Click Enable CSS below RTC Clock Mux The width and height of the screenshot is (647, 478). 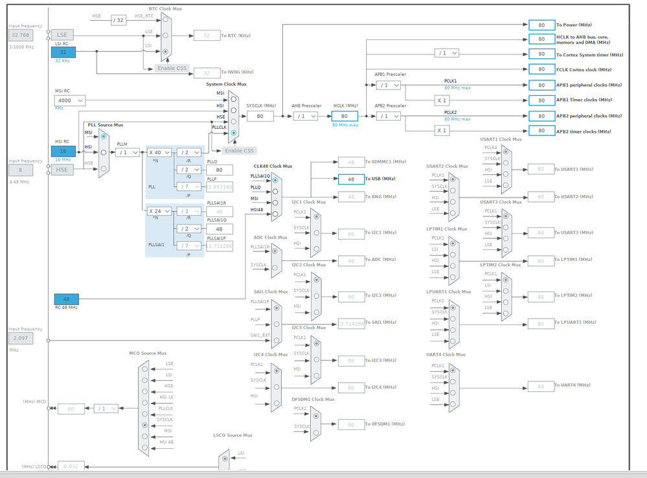(172, 68)
